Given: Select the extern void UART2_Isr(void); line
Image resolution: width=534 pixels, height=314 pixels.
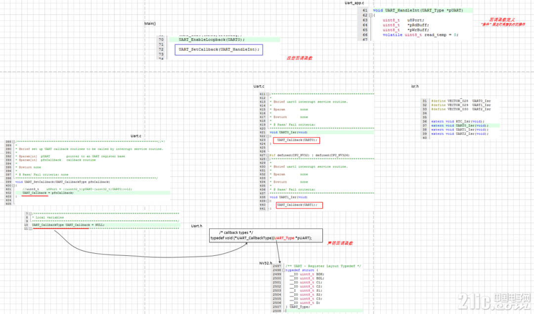Looking at the screenshot, I should click(x=460, y=134).
